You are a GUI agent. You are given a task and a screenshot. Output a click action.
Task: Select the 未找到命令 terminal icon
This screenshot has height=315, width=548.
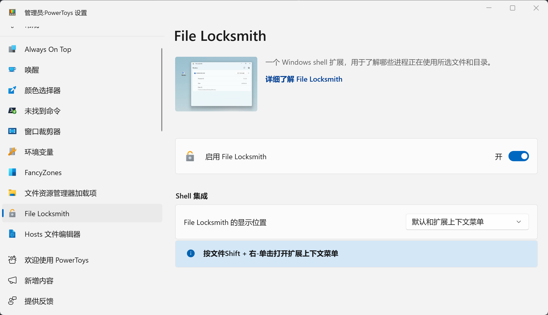click(x=12, y=111)
